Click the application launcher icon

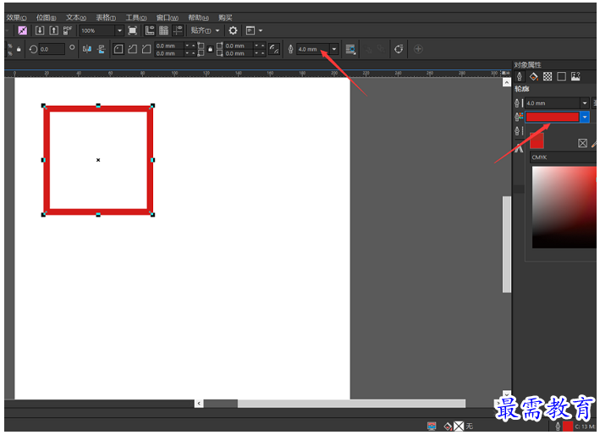click(250, 30)
